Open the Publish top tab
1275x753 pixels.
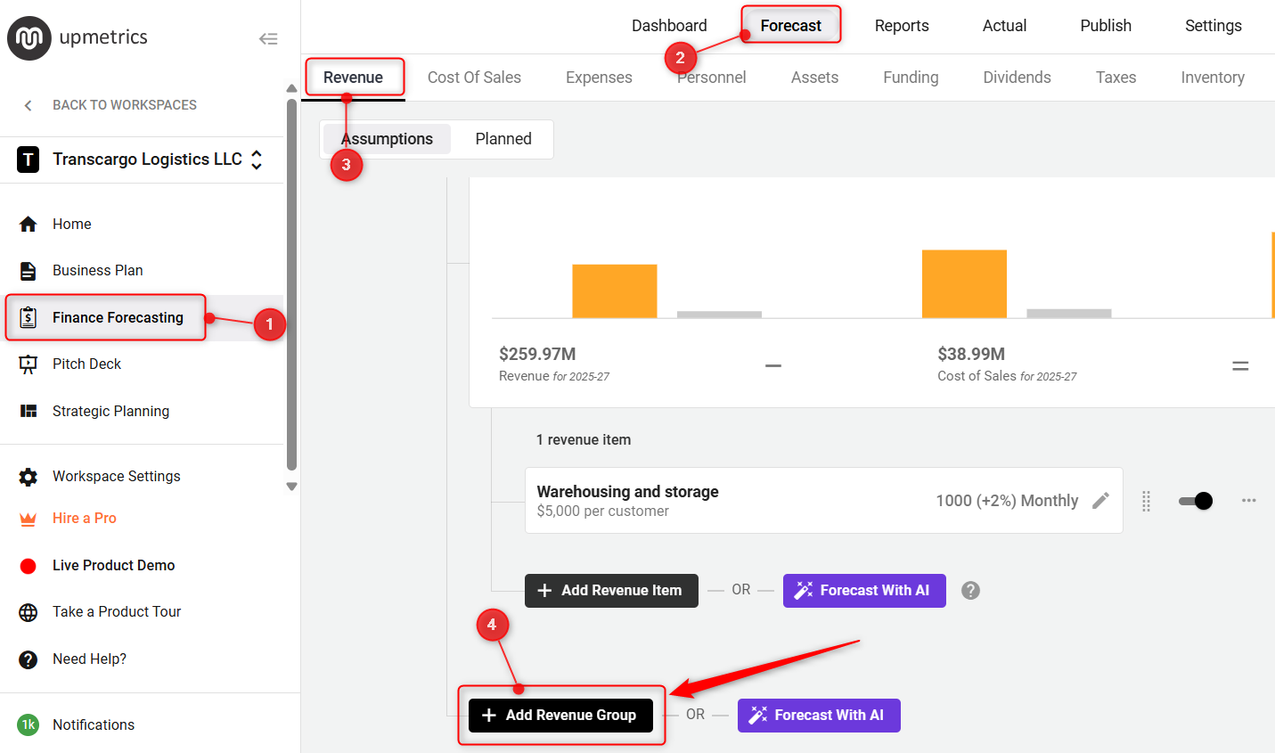coord(1106,26)
